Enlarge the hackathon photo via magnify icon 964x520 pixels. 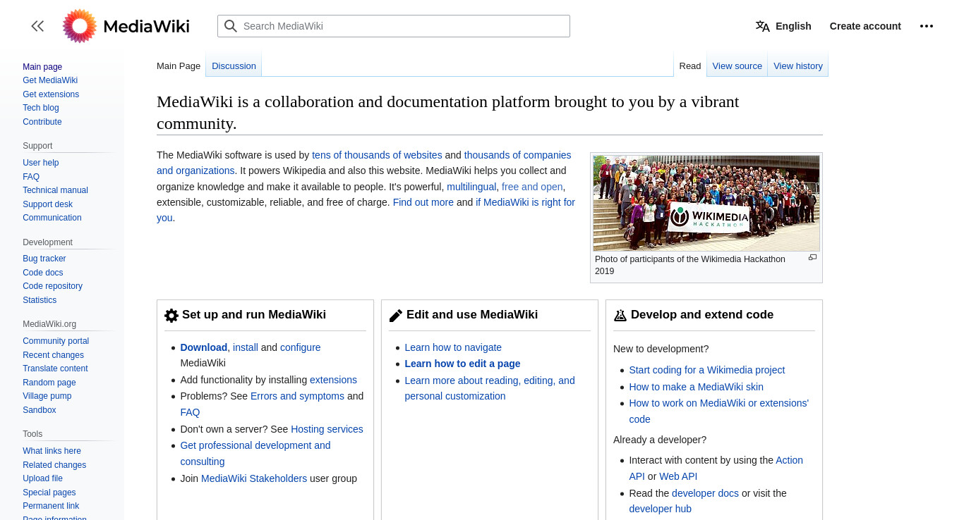click(812, 257)
